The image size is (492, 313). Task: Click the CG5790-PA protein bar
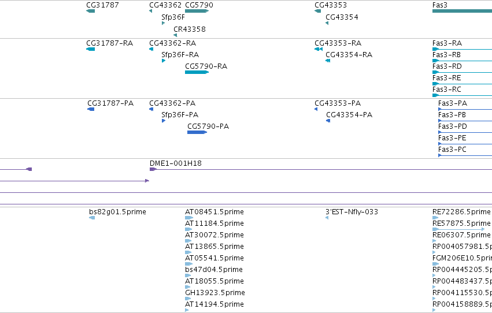(x=197, y=132)
